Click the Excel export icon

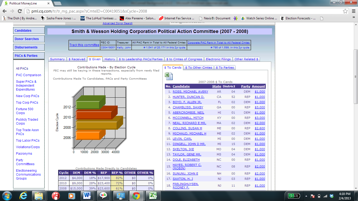coord(169,76)
